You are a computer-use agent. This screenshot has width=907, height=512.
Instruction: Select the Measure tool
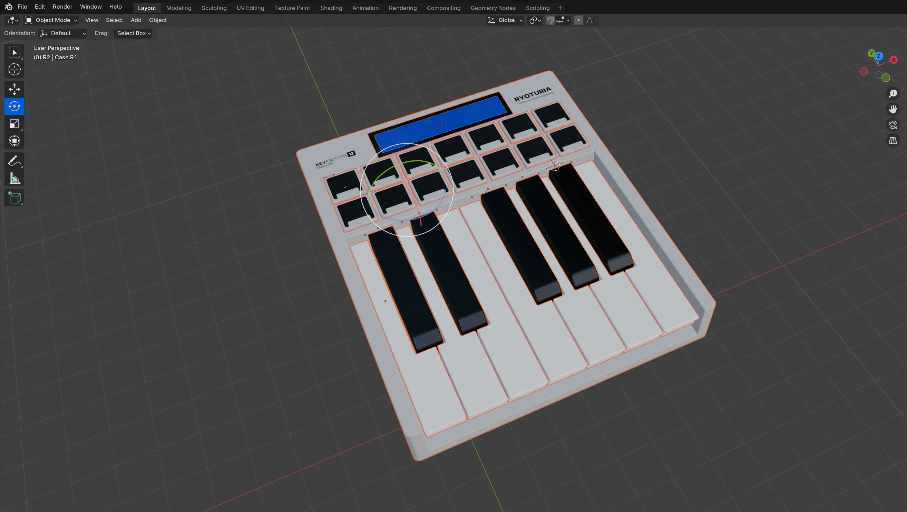coord(14,178)
